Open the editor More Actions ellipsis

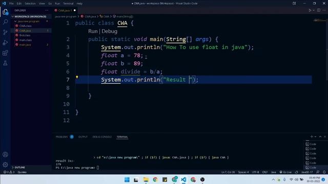click(x=324, y=10)
